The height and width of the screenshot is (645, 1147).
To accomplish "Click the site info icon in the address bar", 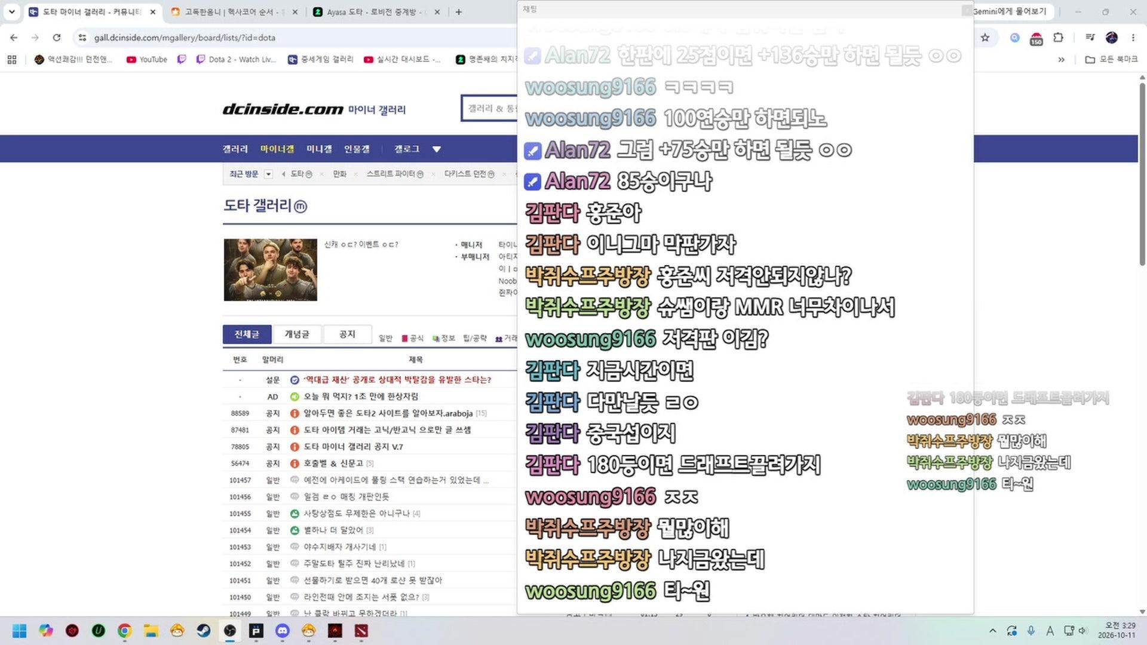I will pos(82,38).
